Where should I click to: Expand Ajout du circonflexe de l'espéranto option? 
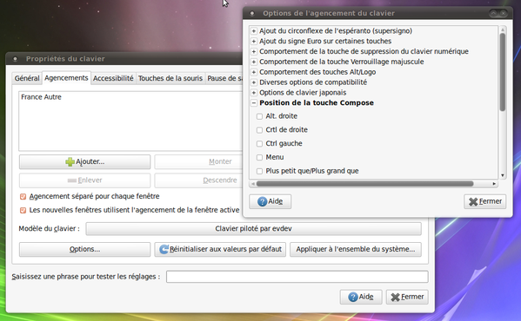click(x=253, y=31)
